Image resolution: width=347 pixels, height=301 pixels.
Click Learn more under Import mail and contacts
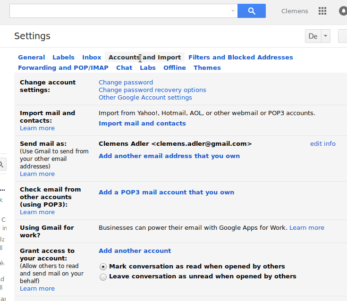click(37, 128)
